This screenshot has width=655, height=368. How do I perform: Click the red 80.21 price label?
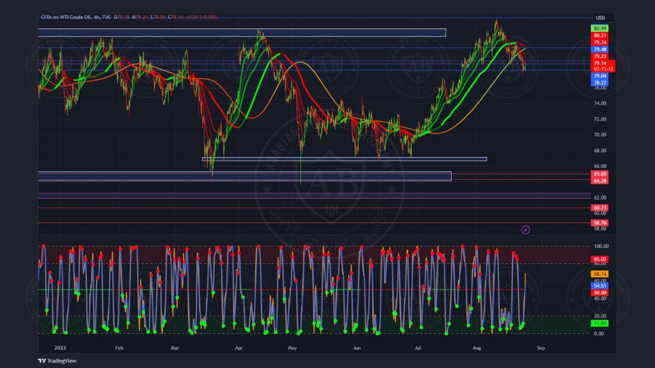click(600, 35)
